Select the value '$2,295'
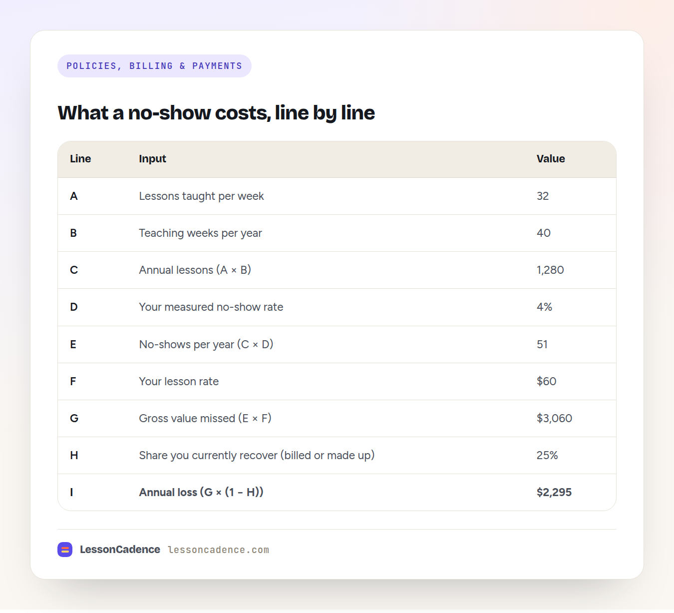Viewport: 674px width, 613px height. click(x=554, y=493)
